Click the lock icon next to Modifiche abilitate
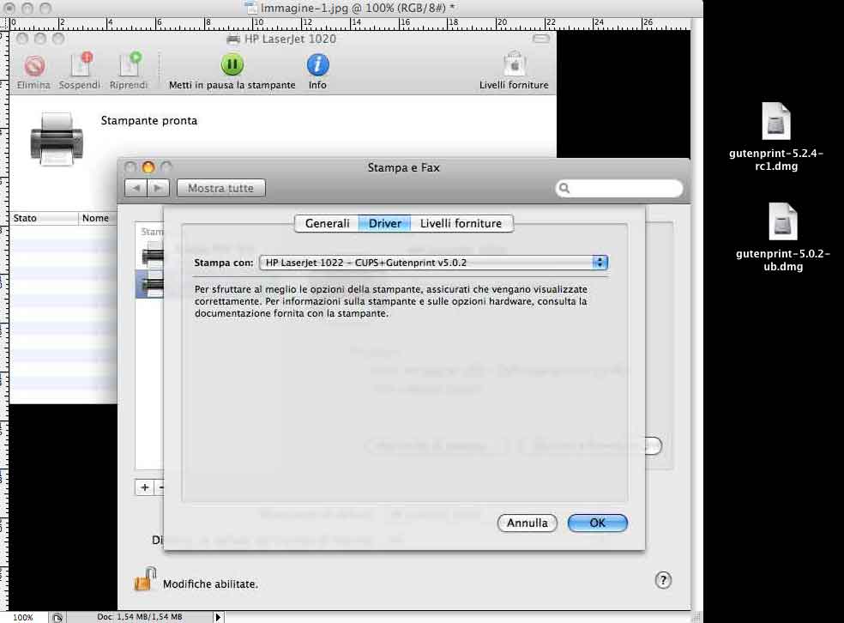844x623 pixels. (144, 579)
